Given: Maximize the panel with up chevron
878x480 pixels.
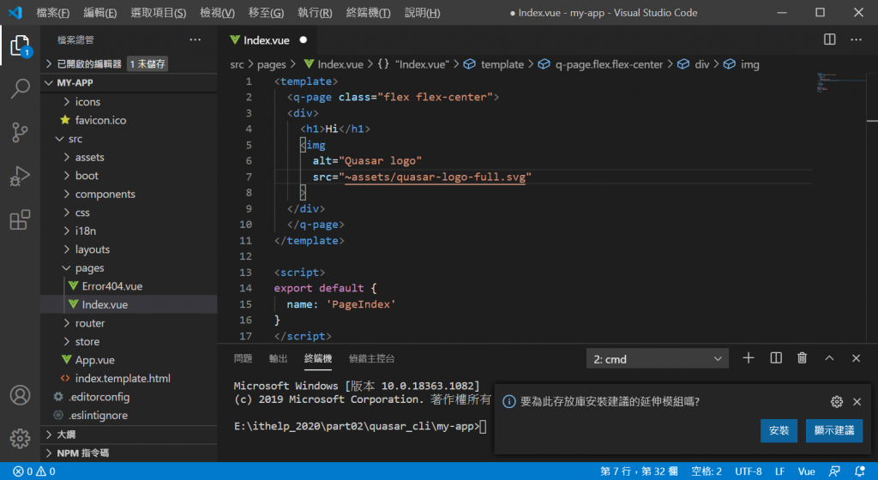Looking at the screenshot, I should pos(829,358).
